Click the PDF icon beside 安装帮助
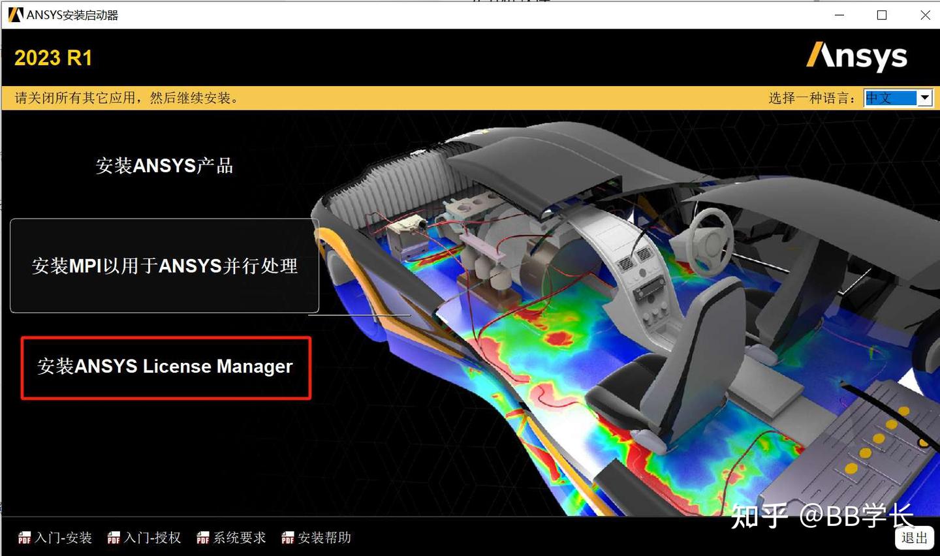940x556 pixels. pos(287,538)
